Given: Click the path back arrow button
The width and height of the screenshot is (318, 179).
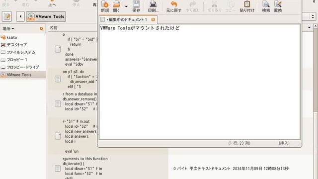Looking at the screenshot, I should click(20, 16).
